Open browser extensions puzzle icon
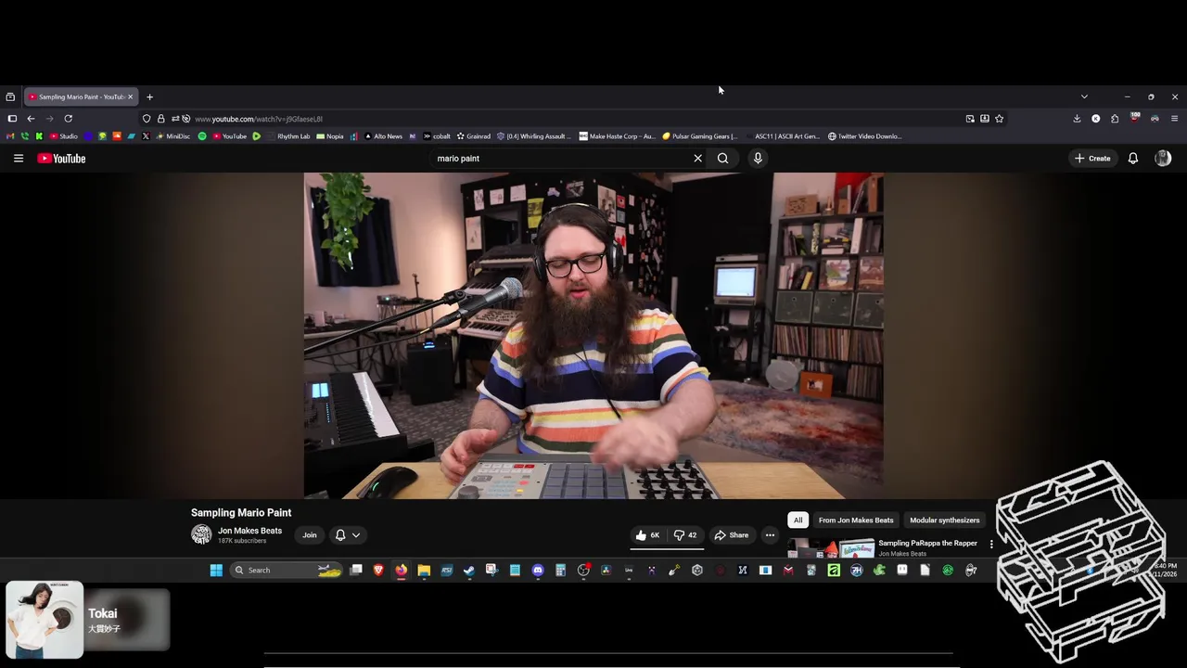Viewport: 1187px width, 668px height. point(1115,119)
